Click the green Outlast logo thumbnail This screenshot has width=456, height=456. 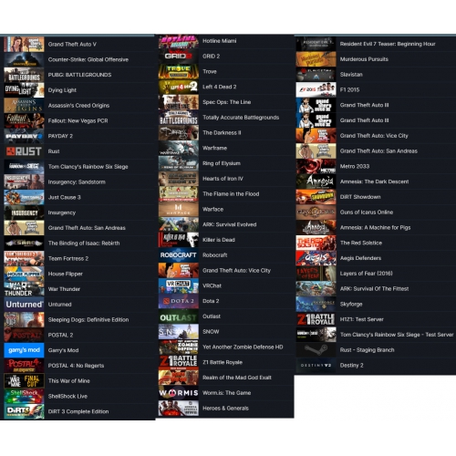pyautogui.click(x=179, y=316)
